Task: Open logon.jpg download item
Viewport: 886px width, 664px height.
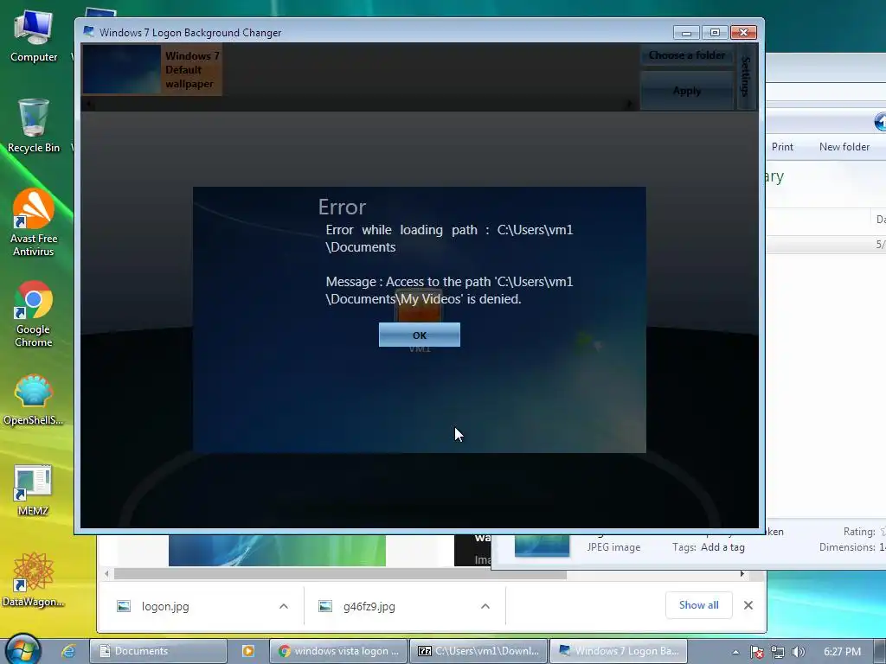Action: [x=165, y=606]
